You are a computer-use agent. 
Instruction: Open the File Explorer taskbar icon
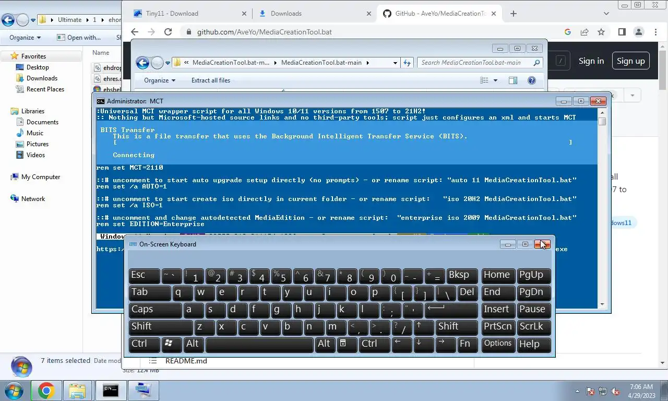point(77,391)
